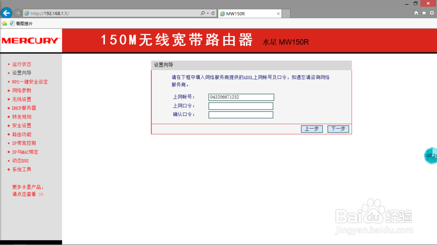Go to the browser home page icon
Viewport: 437px width, 245px height.
point(416,13)
